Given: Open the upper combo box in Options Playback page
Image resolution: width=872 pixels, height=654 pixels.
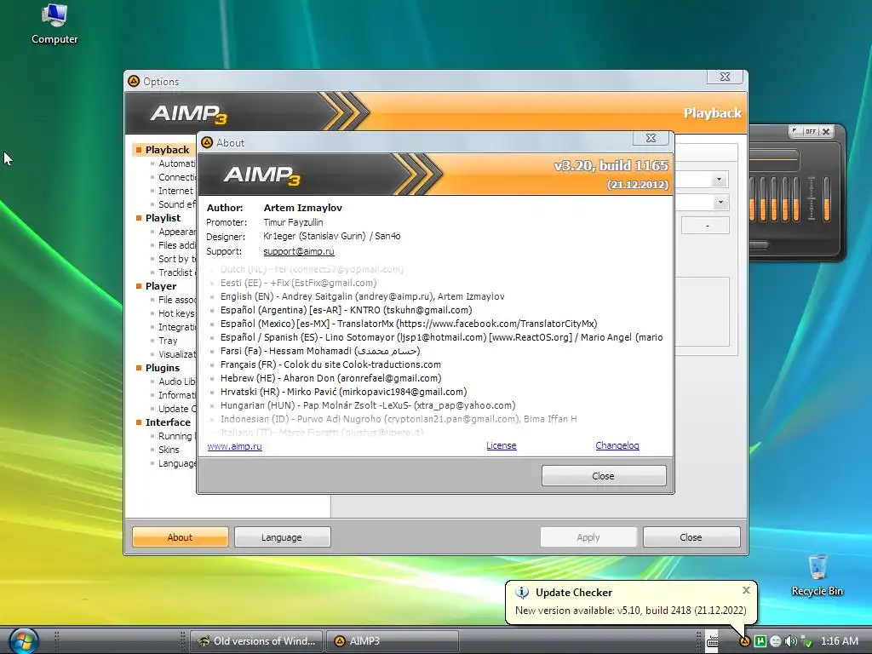Looking at the screenshot, I should click(719, 180).
